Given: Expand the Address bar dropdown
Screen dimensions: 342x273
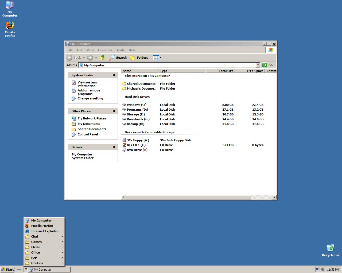Looking at the screenshot, I should (x=258, y=65).
